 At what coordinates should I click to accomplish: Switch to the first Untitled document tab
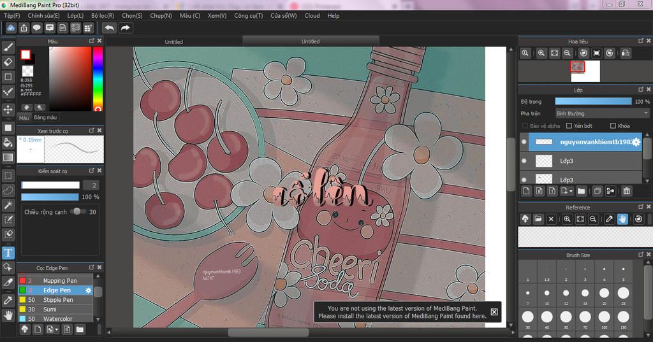(x=173, y=41)
